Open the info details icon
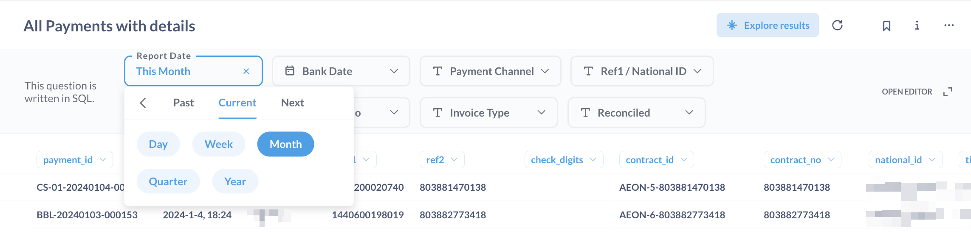The height and width of the screenshot is (234, 971). click(x=917, y=25)
